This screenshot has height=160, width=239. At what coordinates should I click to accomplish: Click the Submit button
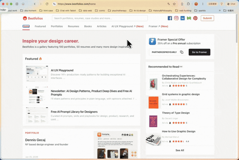(x=207, y=18)
